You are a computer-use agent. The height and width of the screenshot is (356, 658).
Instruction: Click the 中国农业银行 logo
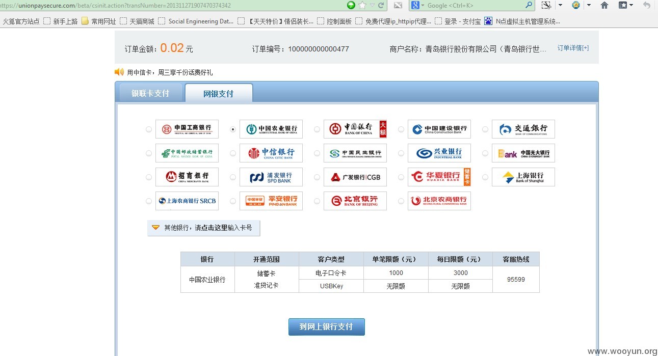271,129
